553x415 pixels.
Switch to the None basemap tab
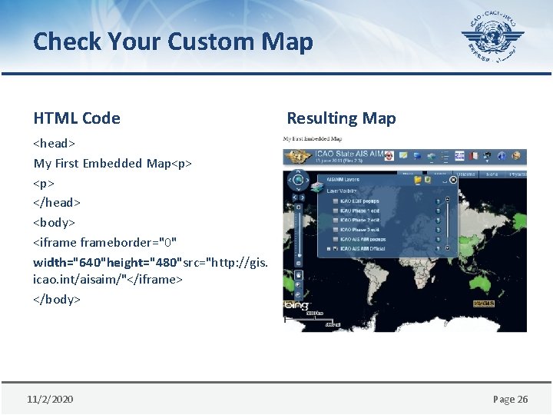point(492,174)
